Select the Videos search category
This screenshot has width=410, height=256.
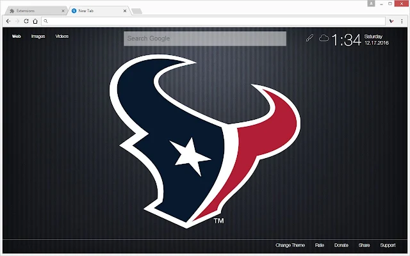pos(62,36)
